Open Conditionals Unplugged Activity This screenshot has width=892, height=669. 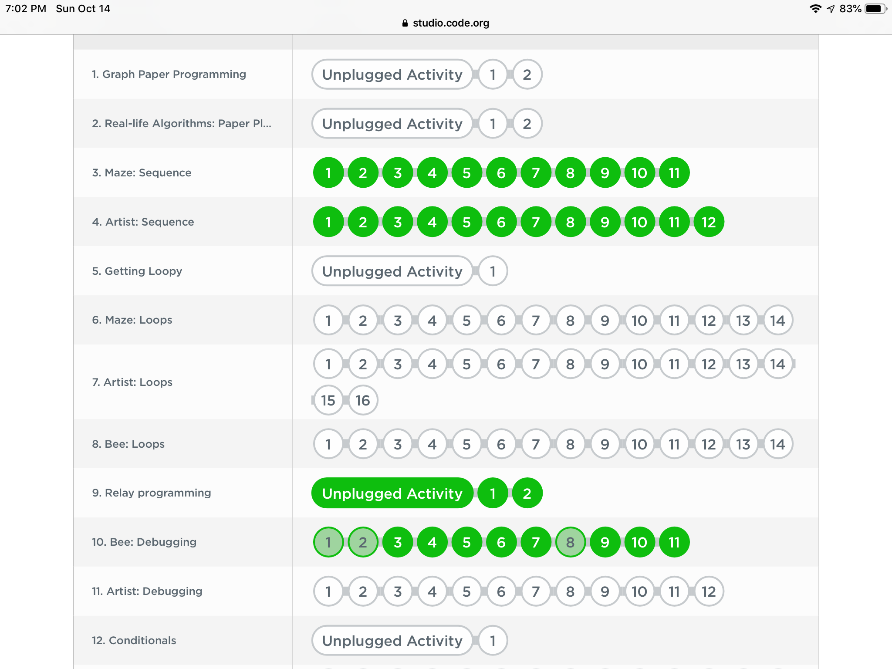pyautogui.click(x=392, y=641)
